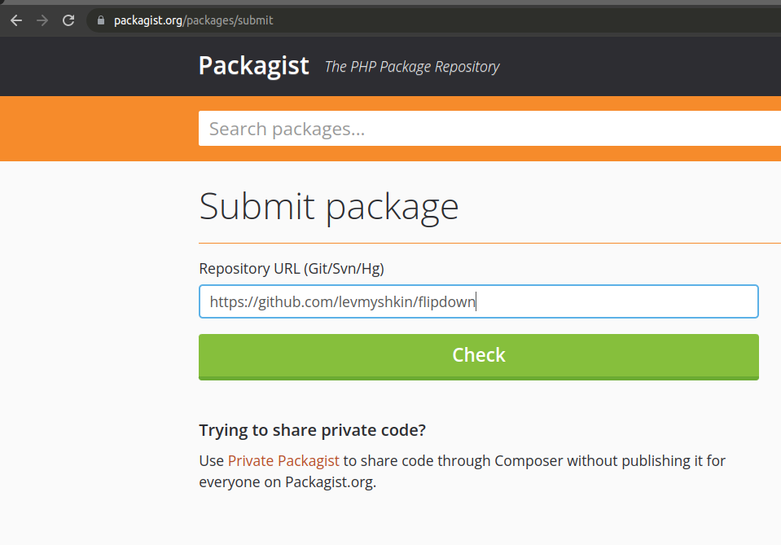Image resolution: width=781 pixels, height=545 pixels.
Task: Select the 'The PHP Package Repository' tagline
Action: tap(411, 67)
